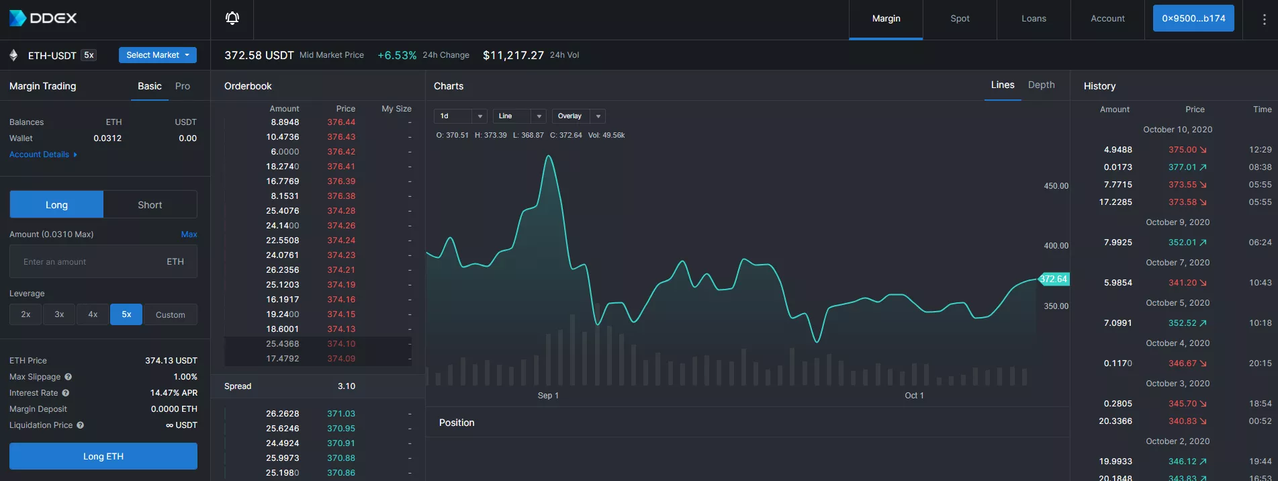Set leverage to 4x
1278x481 pixels.
[93, 314]
